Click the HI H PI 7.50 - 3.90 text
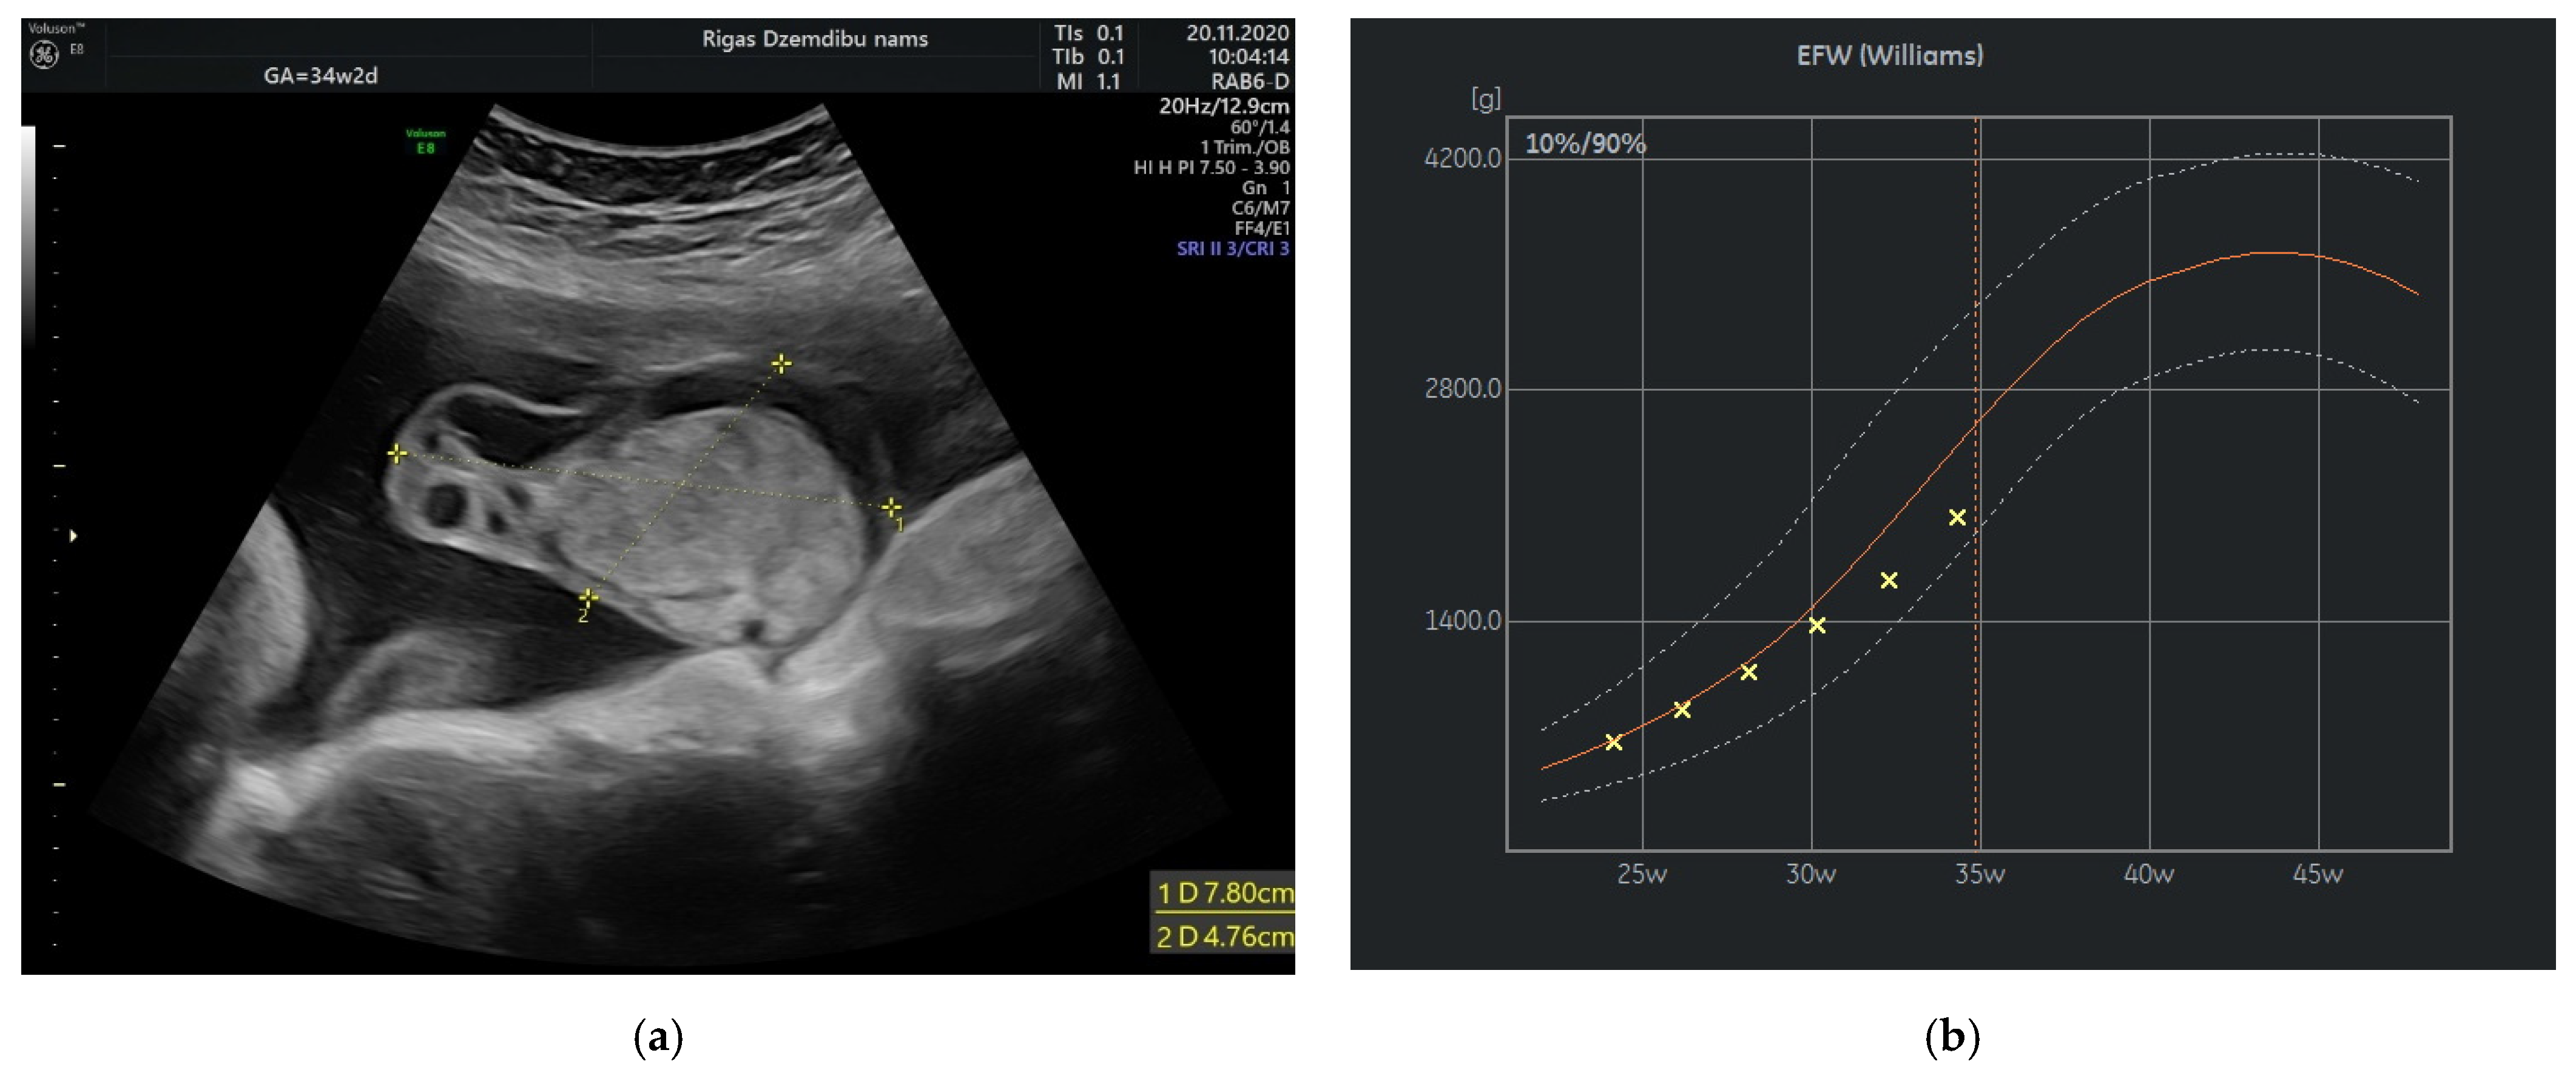 1211,167
